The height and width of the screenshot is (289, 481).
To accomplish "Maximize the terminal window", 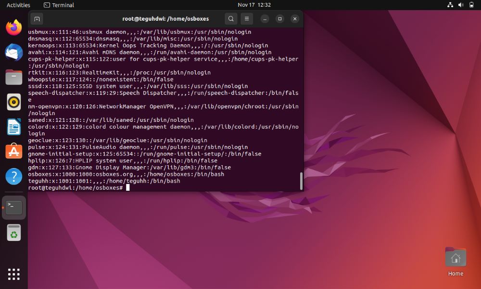I will (x=280, y=19).
